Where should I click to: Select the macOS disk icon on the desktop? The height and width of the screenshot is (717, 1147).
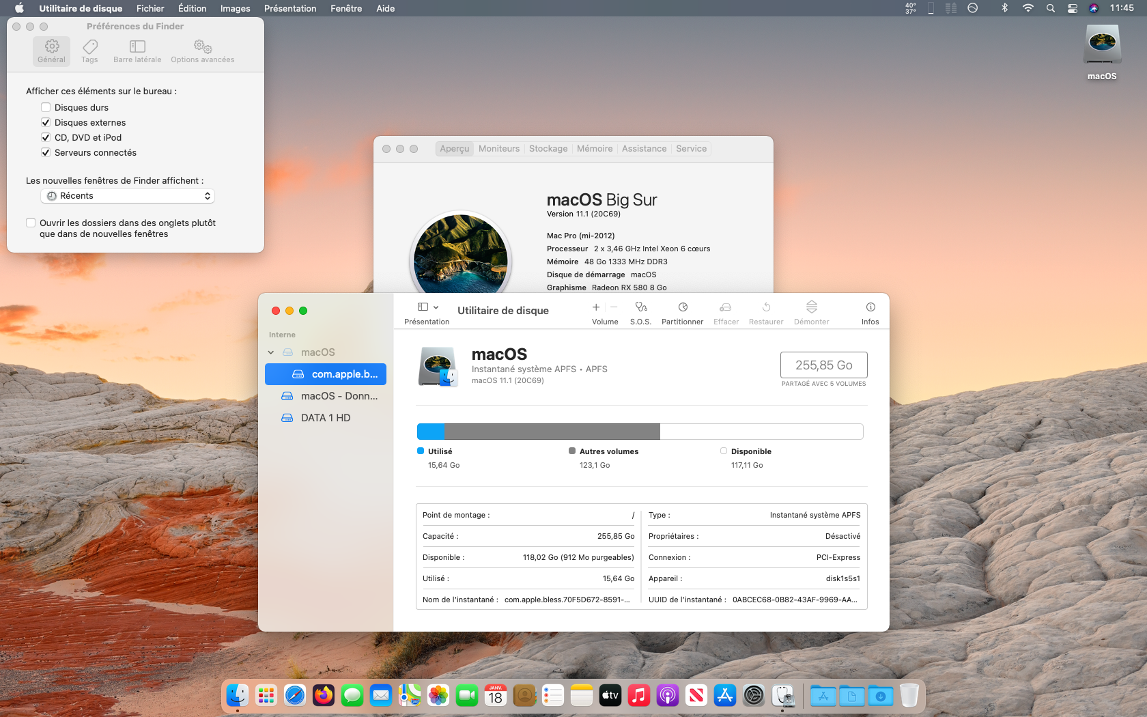point(1102,45)
